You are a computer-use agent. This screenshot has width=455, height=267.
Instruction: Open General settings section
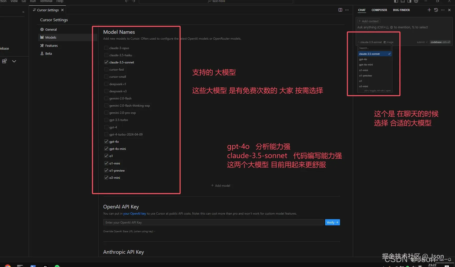coord(68,29)
